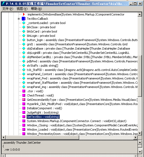Open the 文件(F) menu
This screenshot has width=144, height=157.
[x=8, y=9]
